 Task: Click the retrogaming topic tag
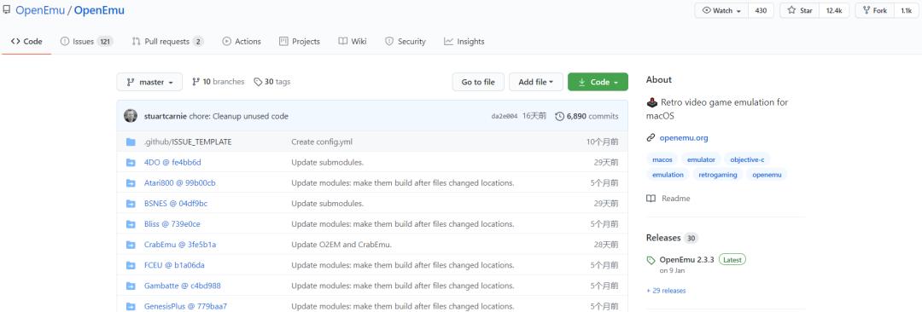[x=718, y=175]
